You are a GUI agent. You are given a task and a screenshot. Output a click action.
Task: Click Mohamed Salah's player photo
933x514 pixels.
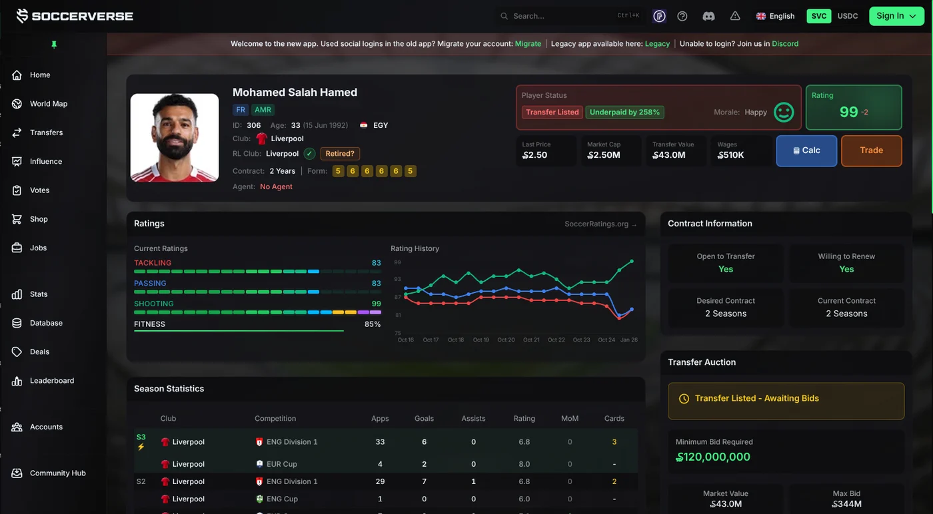click(175, 138)
